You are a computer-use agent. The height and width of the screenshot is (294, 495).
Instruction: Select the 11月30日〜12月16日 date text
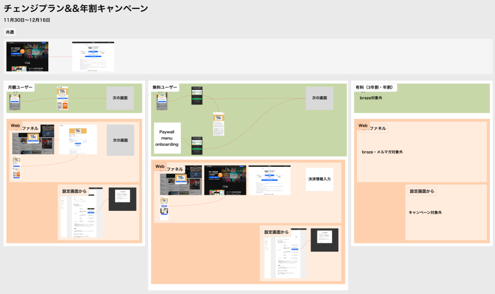click(x=27, y=20)
